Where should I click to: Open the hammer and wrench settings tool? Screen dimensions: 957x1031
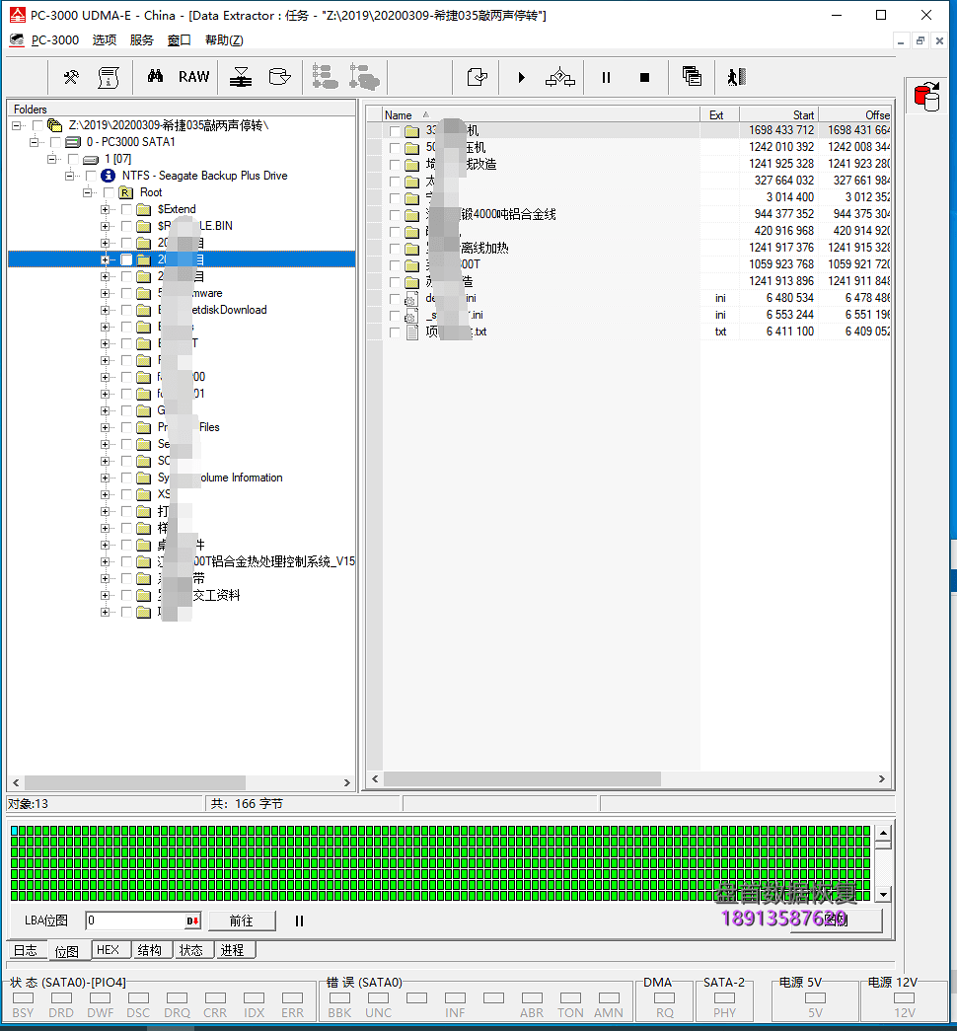(71, 78)
